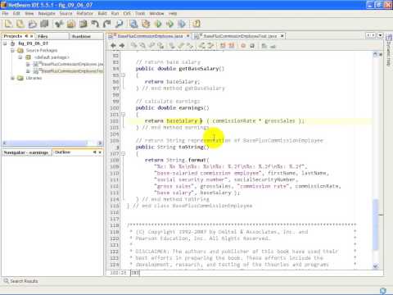Open the Search Results panel

click(x=20, y=281)
